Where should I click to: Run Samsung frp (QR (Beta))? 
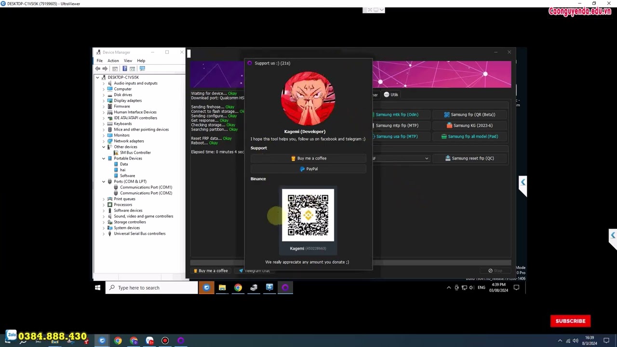[x=469, y=115]
